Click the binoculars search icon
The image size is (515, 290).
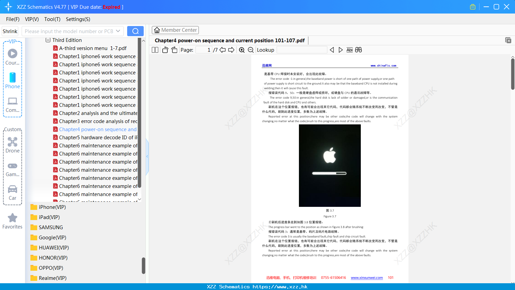click(358, 50)
